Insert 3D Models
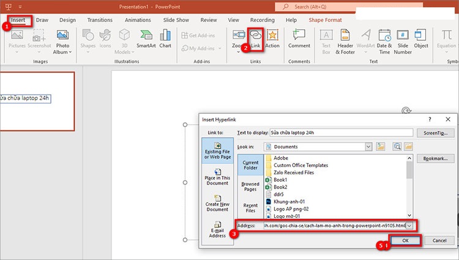This screenshot has height=260, width=459. pyautogui.click(x=124, y=42)
